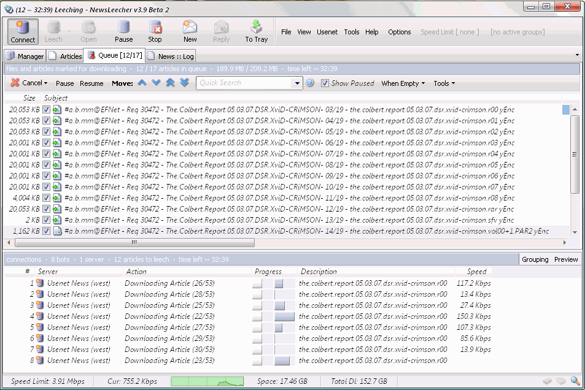
Task: Open the Cancel dropdown menu
Action: click(x=46, y=83)
